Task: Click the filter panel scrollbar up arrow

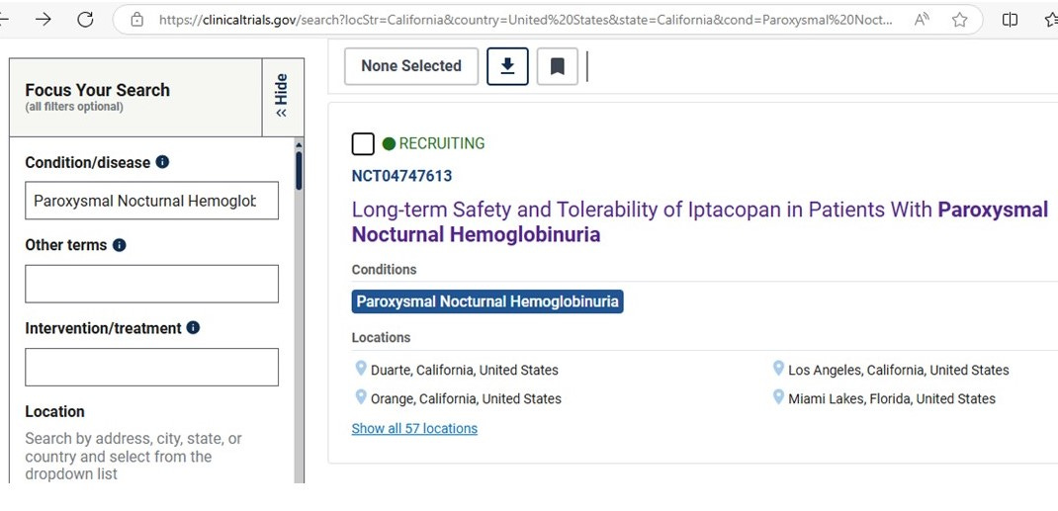Action: point(299,145)
